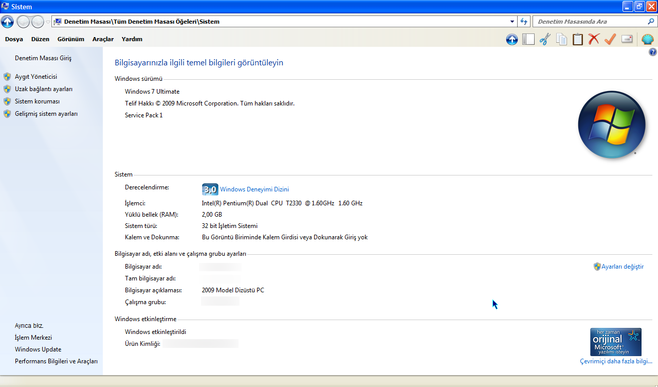Select the Windows etkinleştirildi status text

[x=155, y=332]
